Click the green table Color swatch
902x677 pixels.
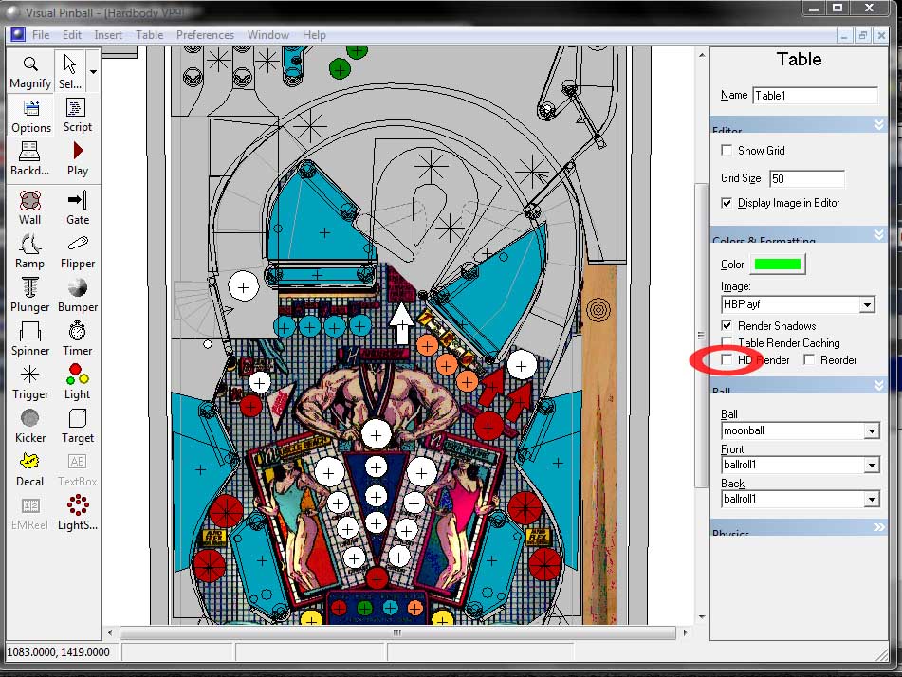[777, 264]
